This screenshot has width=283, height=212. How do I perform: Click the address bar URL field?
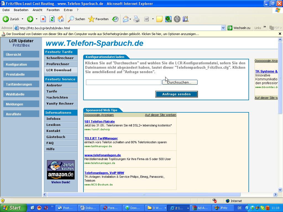pos(120,28)
